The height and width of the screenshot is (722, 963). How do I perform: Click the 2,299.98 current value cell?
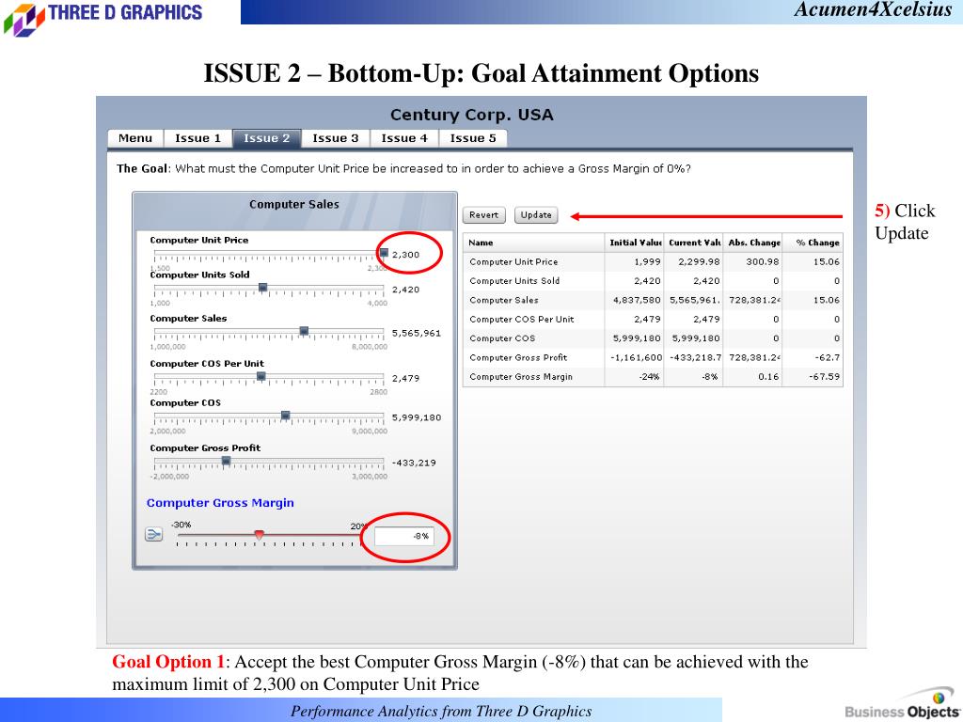tap(693, 261)
